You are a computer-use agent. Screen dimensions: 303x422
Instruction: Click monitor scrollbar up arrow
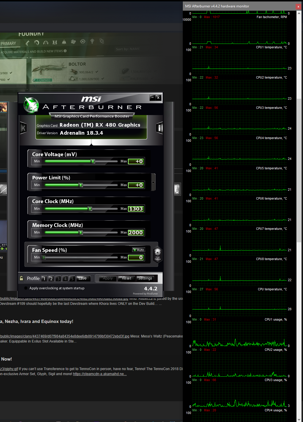tap(299, 13)
